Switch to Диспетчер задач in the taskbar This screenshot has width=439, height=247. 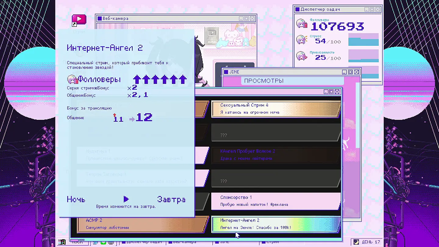[x=142, y=242]
